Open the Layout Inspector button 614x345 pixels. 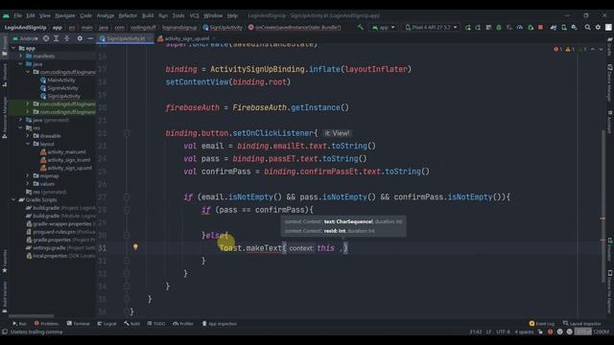click(x=581, y=324)
